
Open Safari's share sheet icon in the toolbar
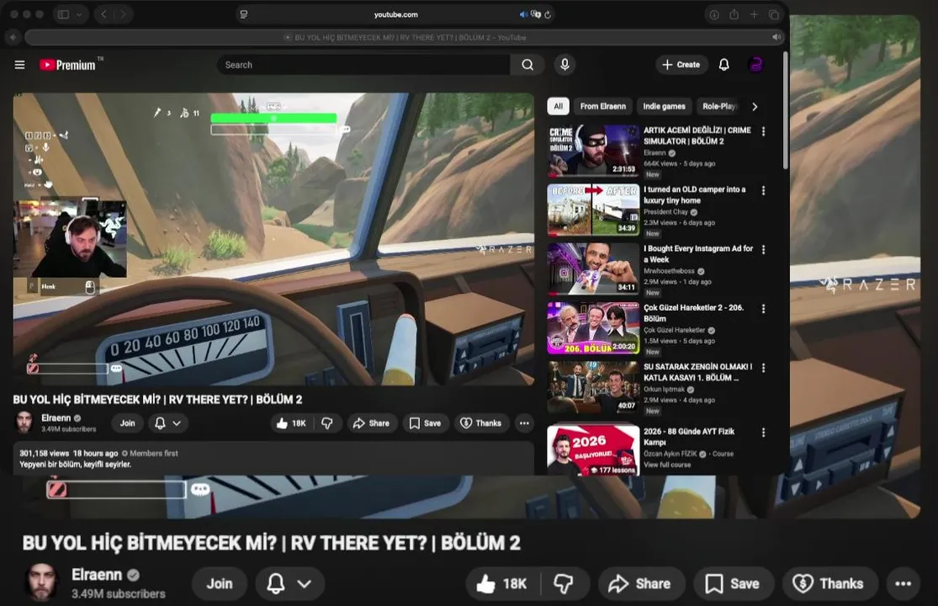click(734, 15)
